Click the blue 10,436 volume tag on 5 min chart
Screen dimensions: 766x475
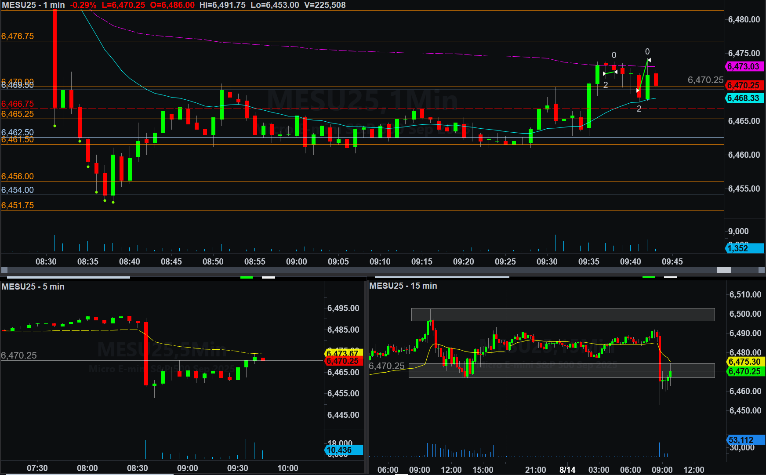coord(344,450)
